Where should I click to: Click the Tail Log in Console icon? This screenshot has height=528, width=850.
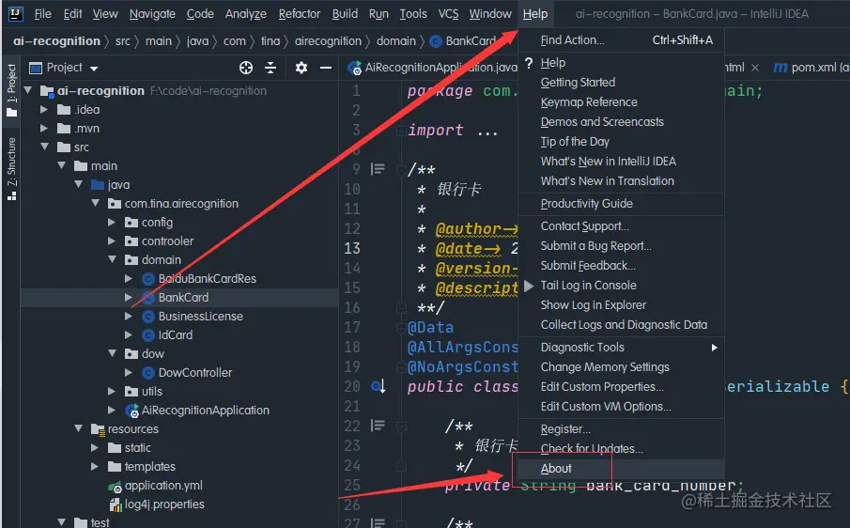tap(529, 286)
